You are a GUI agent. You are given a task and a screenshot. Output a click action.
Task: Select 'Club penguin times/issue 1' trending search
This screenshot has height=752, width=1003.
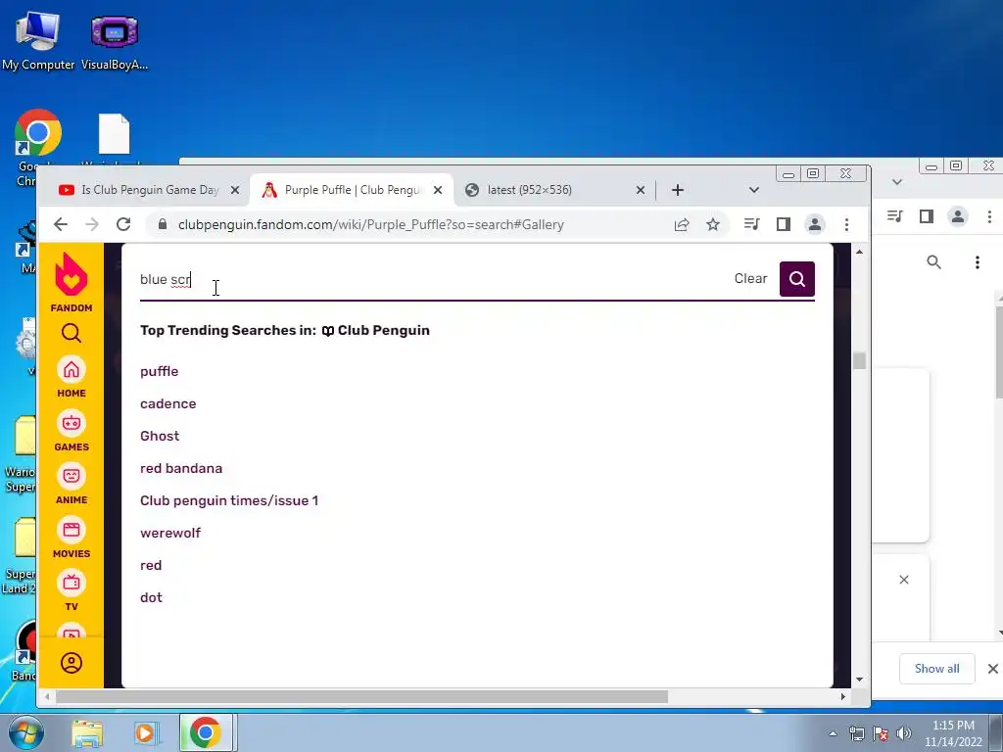(229, 500)
